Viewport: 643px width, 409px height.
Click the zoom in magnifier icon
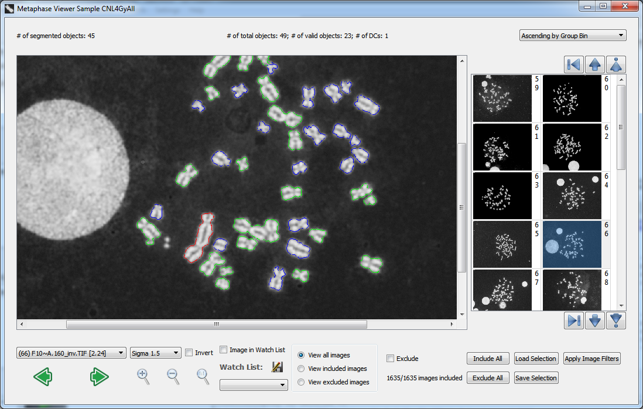[143, 376]
